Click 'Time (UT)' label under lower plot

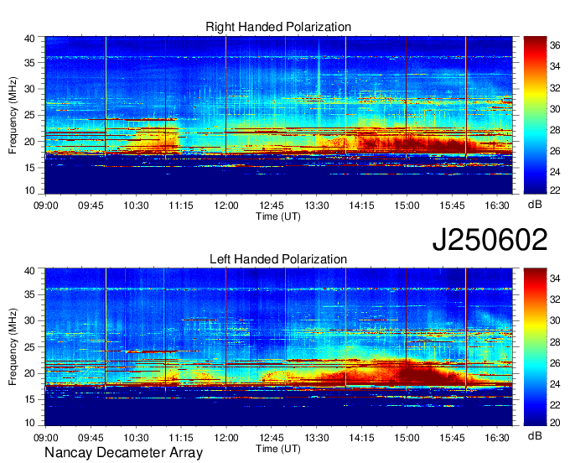point(278,449)
